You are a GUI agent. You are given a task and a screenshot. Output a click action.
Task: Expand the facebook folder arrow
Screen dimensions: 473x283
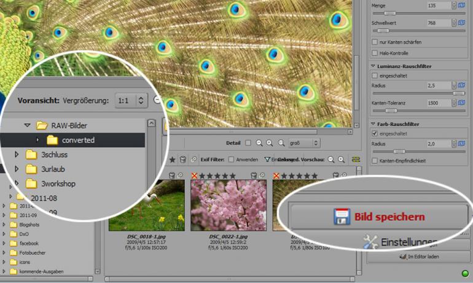coord(4,243)
